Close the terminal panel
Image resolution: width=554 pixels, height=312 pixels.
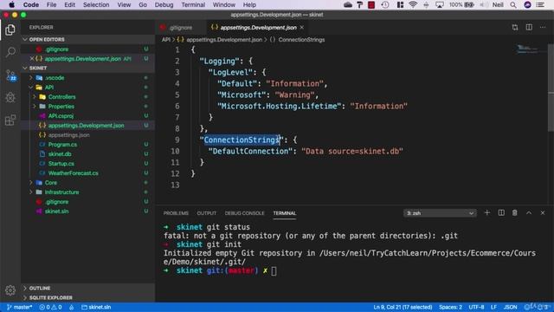pyautogui.click(x=543, y=213)
